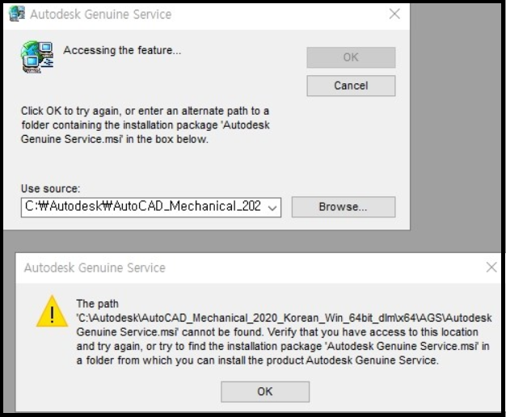The width and height of the screenshot is (506, 417).
Task: Click the file path in the error message
Action: tap(283, 318)
